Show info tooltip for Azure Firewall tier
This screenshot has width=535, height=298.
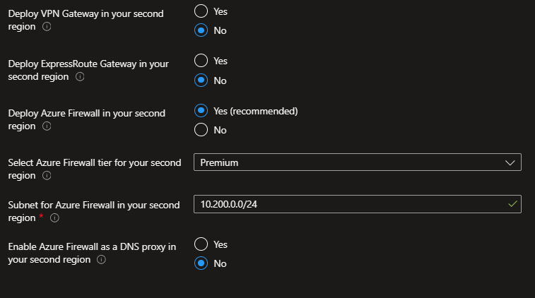click(x=47, y=176)
